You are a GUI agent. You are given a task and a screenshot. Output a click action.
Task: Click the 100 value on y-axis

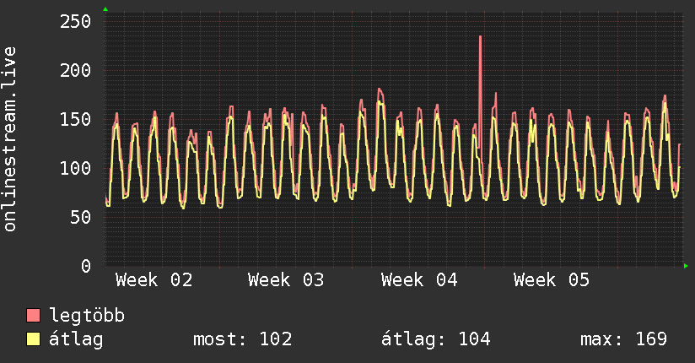pyautogui.click(x=74, y=168)
